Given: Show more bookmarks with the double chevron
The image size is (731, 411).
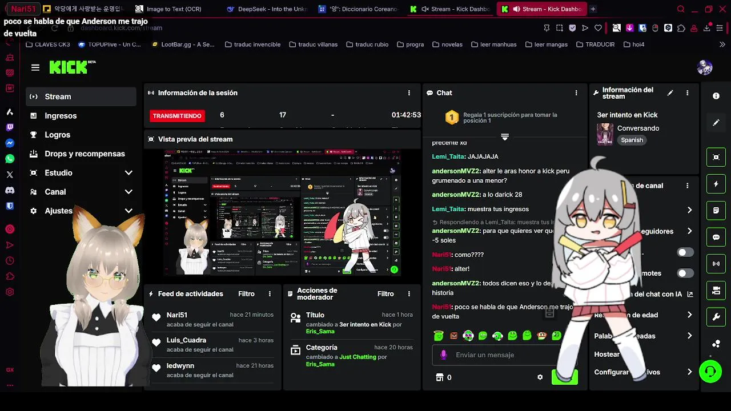Looking at the screenshot, I should tap(722, 45).
